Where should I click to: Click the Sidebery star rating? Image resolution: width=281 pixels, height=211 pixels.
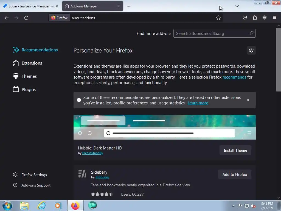[x=102, y=194]
